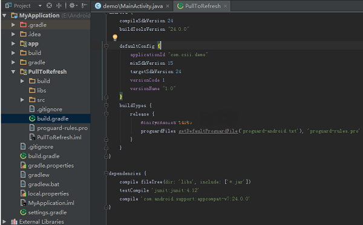Click the gradle icon beside settings.gradle
Image resolution: width=363 pixels, height=225 pixels.
tap(23, 212)
